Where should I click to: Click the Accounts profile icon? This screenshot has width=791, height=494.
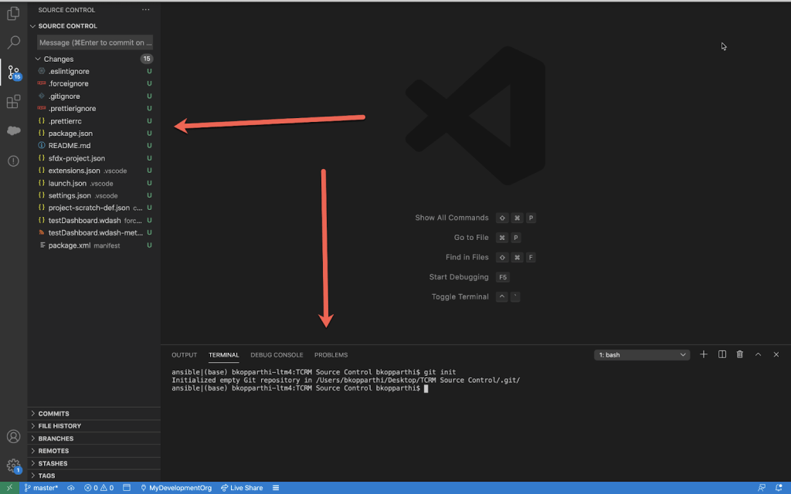tap(13, 437)
